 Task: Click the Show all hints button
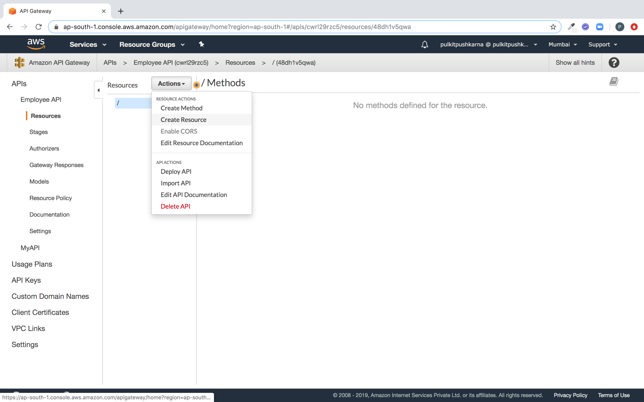tap(575, 63)
